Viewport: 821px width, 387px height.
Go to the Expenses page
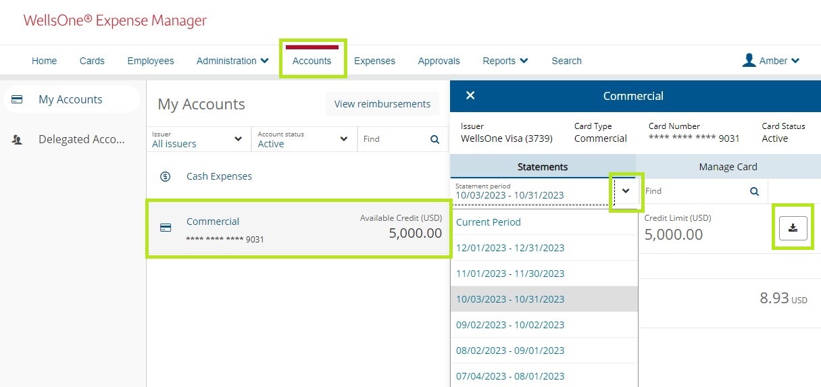[374, 61]
